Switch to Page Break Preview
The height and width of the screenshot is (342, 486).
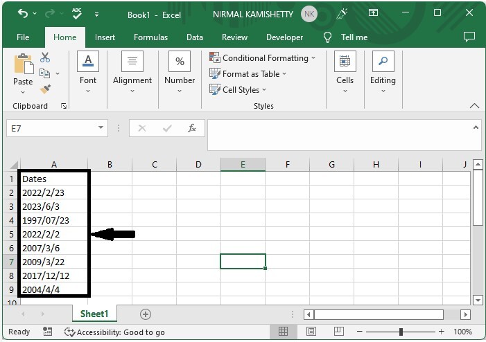point(339,331)
